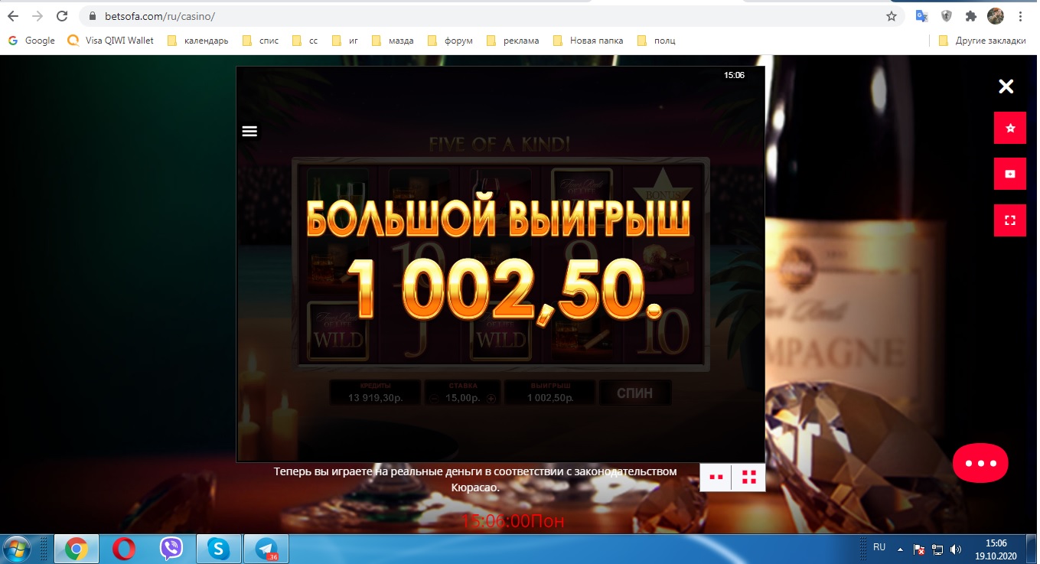The image size is (1040, 564).
Task: Decrease the bet with the minus button
Action: (434, 398)
